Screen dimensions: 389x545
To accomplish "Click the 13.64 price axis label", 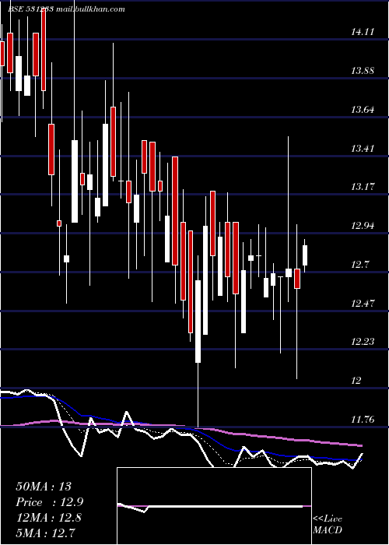I will [363, 110].
